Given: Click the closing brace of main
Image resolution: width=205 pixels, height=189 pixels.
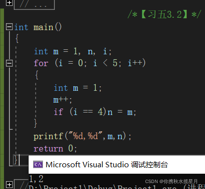Looking at the screenshot, I should point(16,160).
